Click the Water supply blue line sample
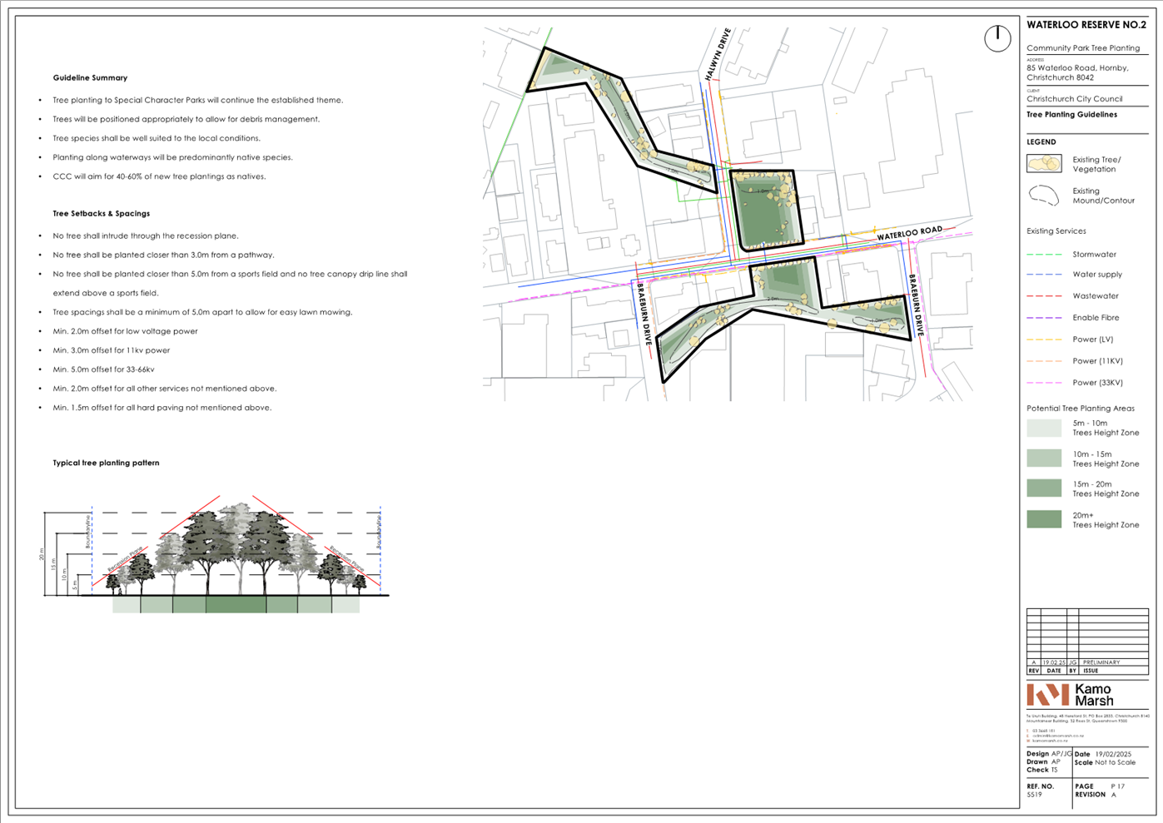The image size is (1163, 823). point(1044,275)
